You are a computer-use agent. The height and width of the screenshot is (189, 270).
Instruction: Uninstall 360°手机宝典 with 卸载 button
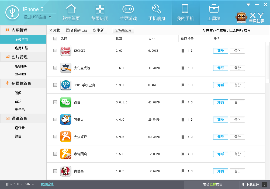pyautogui.click(x=221, y=85)
